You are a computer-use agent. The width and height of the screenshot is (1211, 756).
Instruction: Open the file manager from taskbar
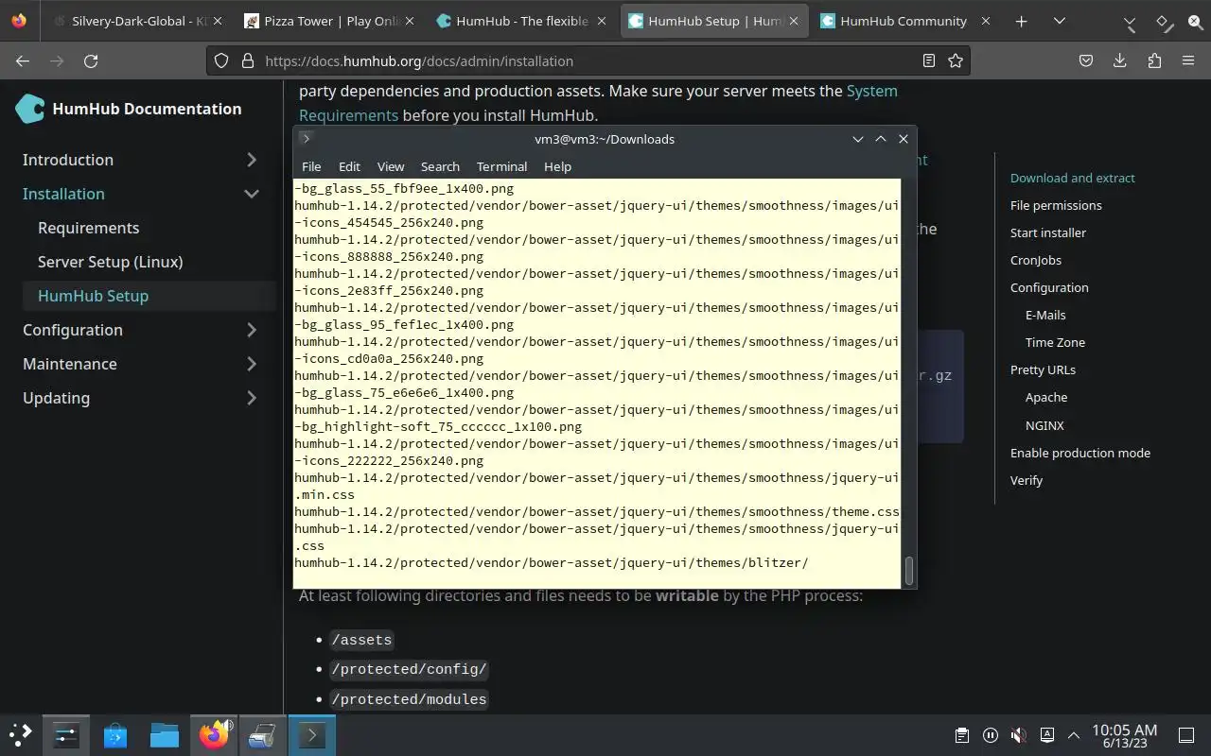coord(165,734)
